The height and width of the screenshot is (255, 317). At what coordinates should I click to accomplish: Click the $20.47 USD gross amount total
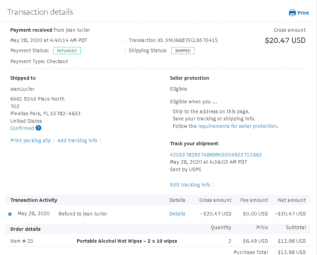[x=285, y=41]
